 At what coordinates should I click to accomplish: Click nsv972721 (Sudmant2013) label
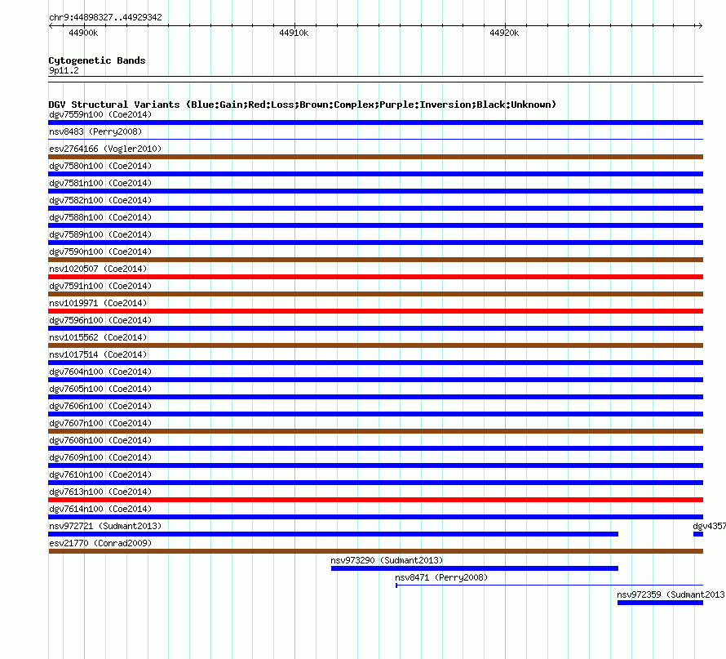(105, 526)
